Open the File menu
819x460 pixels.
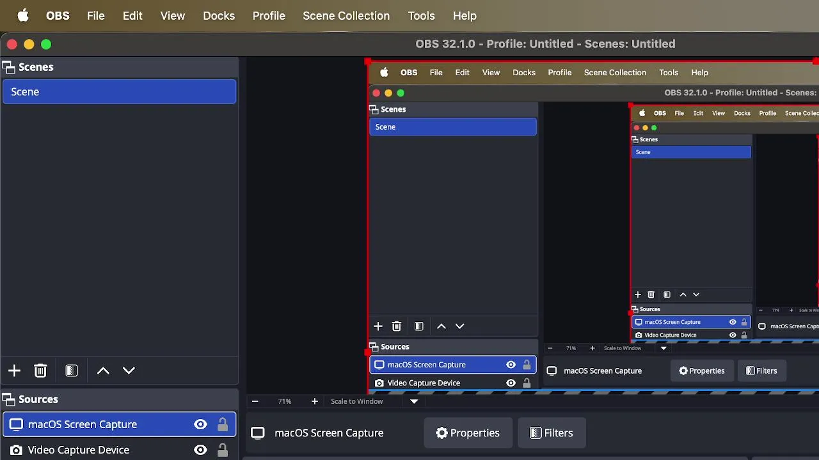96,15
